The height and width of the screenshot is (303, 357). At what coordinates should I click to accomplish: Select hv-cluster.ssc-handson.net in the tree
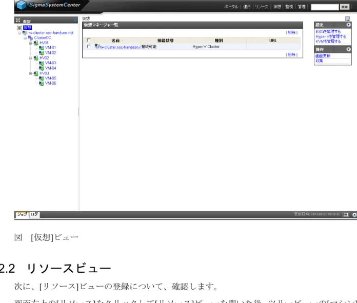coord(51,33)
